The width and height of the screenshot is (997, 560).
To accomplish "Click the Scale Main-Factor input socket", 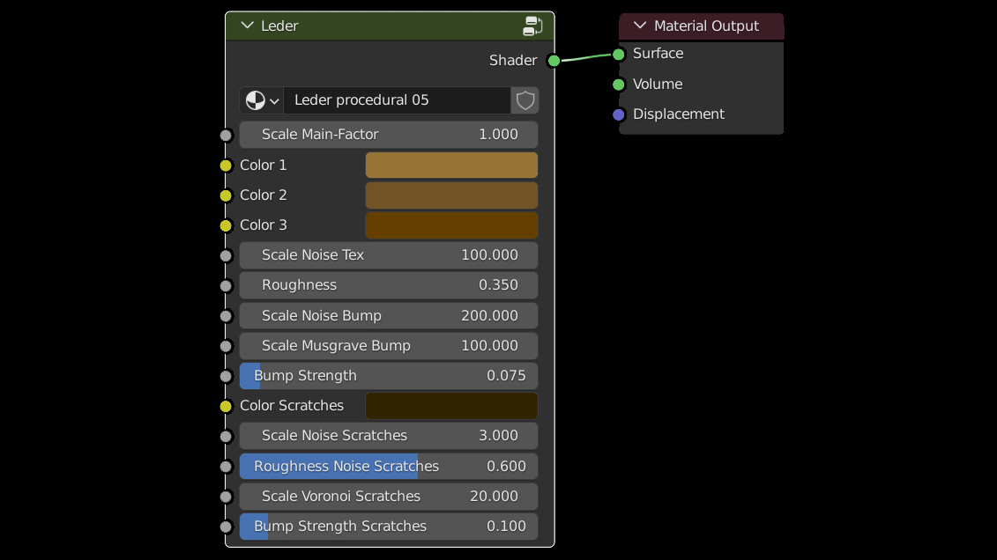I will pos(226,135).
